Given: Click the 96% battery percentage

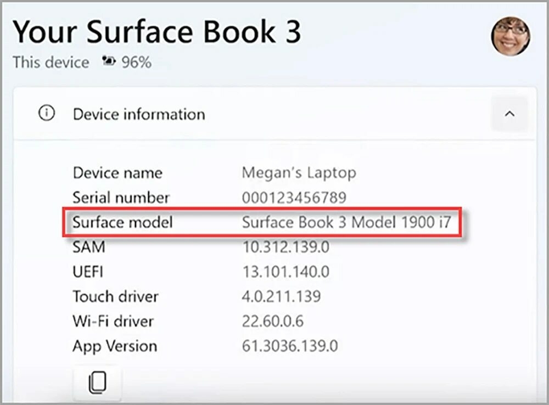Looking at the screenshot, I should [x=136, y=62].
